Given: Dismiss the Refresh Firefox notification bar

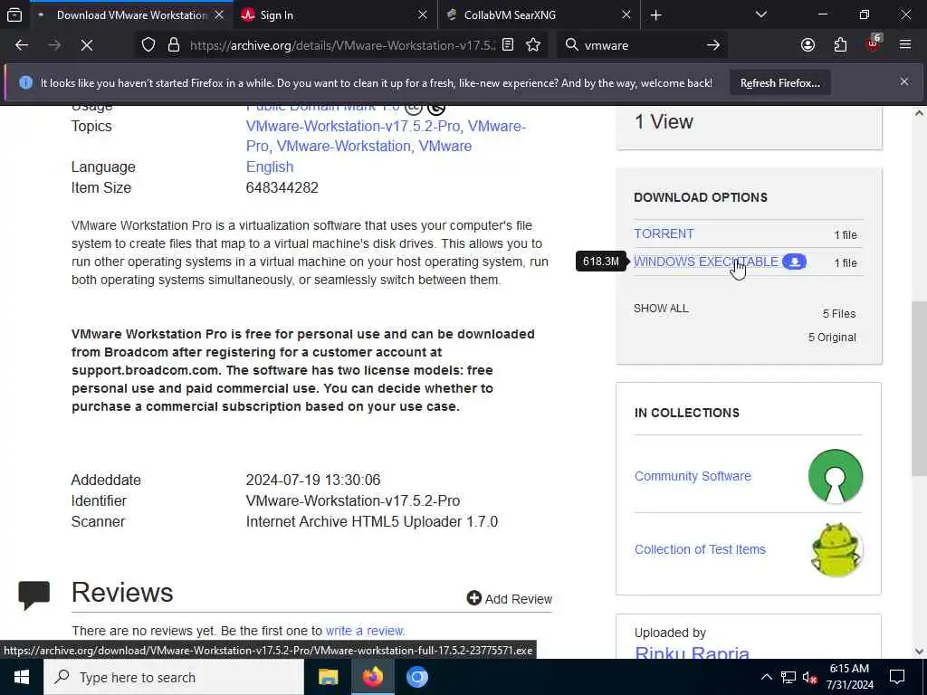Looking at the screenshot, I should pyautogui.click(x=904, y=81).
